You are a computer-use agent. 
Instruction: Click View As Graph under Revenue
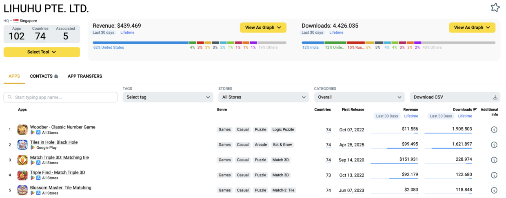[x=263, y=28]
